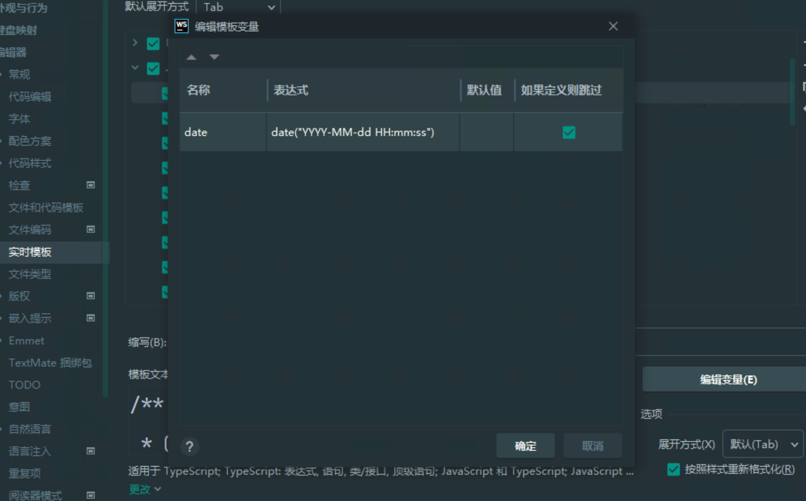Confirm with the 确定 button

[x=526, y=446]
